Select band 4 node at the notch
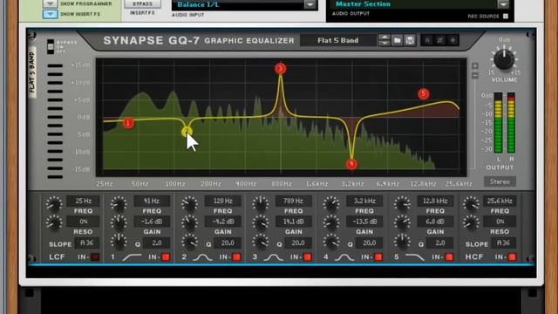Viewport: 558px width, 314px height. [x=351, y=164]
